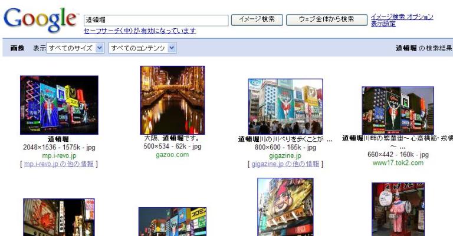This screenshot has width=453, height=236.
Task: Open the イメージ検索 オプション link
Action: [402, 16]
